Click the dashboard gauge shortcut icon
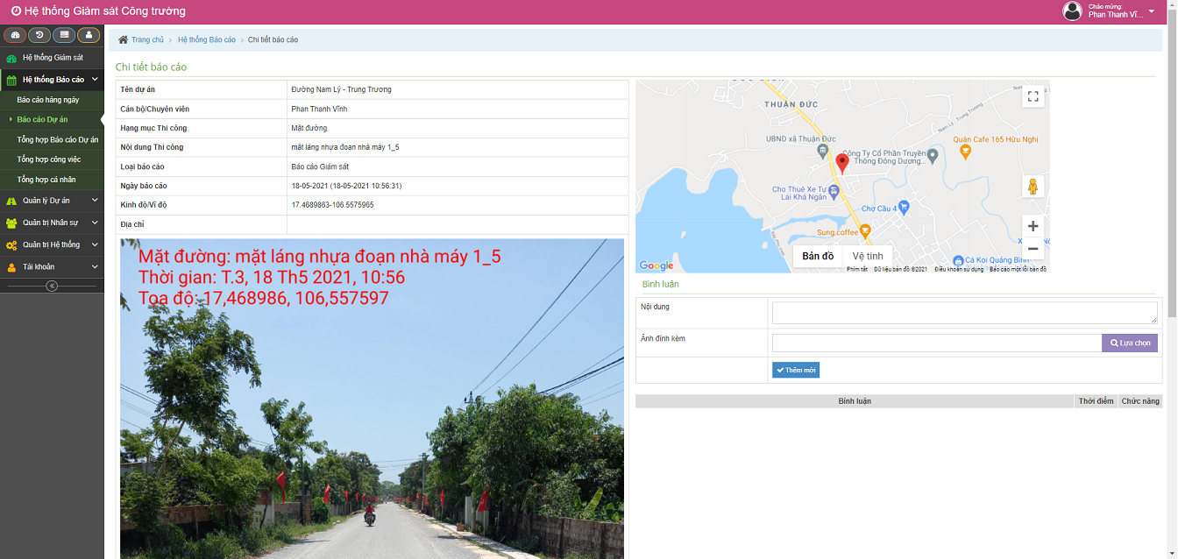The image size is (1178, 559). point(15,35)
